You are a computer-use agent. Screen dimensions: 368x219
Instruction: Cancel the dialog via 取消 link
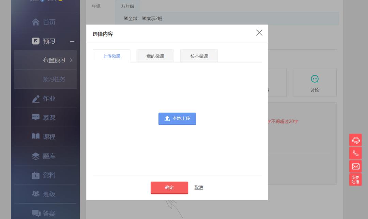(x=199, y=187)
